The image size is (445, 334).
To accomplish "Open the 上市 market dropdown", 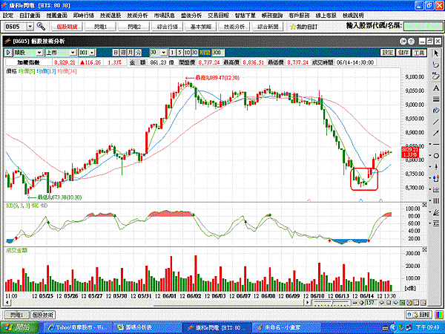I will click(73, 53).
